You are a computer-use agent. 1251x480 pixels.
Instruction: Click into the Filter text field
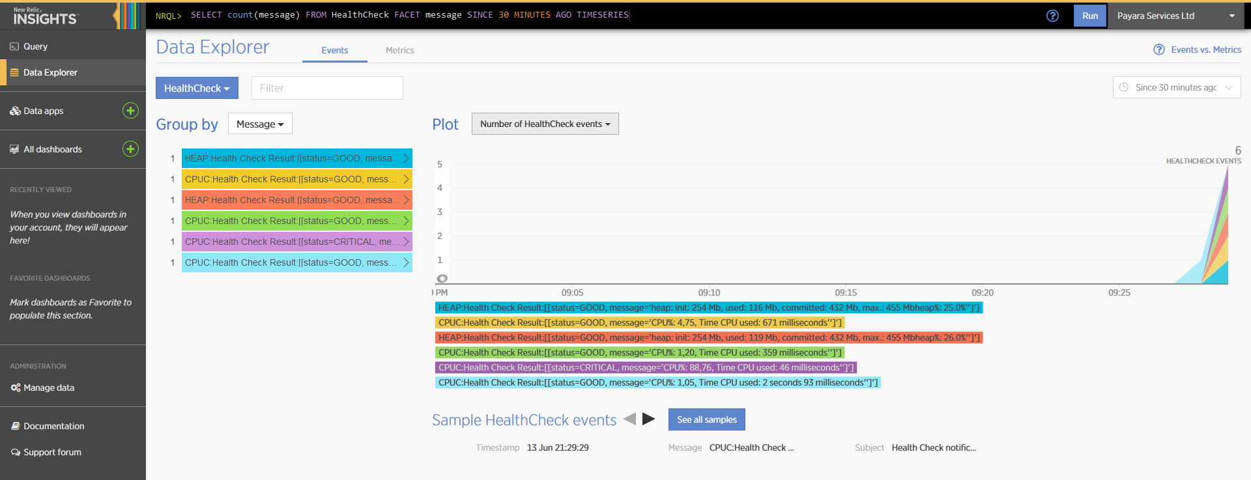[327, 88]
